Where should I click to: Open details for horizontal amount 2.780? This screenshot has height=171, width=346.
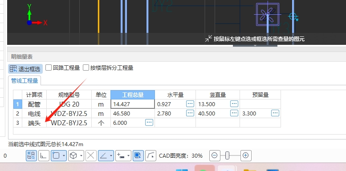click(x=190, y=113)
